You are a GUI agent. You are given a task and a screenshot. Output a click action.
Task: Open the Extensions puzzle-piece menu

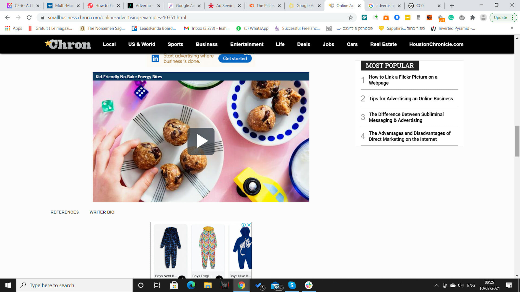click(473, 18)
